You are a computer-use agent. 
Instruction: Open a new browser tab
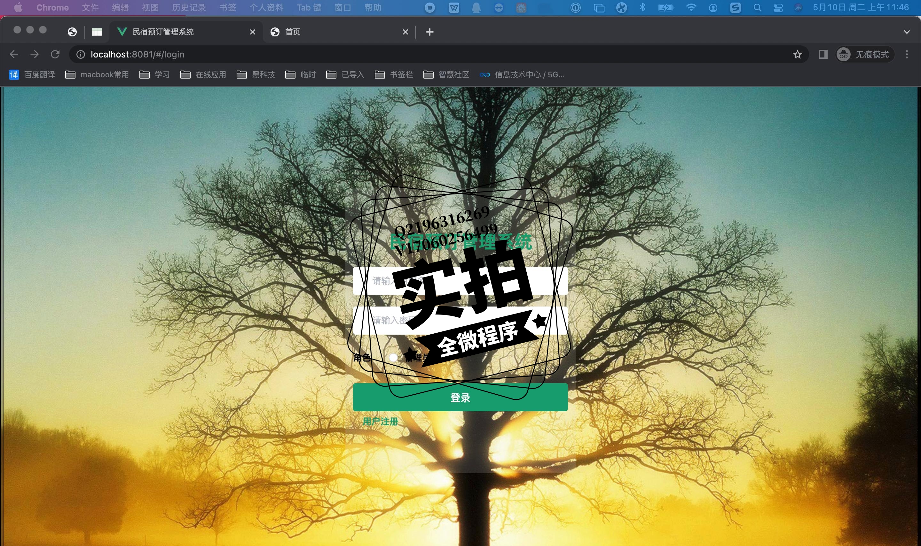coord(429,32)
